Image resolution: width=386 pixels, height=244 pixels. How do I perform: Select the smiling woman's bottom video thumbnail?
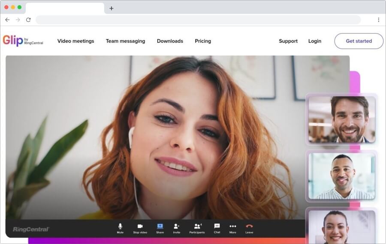click(342, 226)
